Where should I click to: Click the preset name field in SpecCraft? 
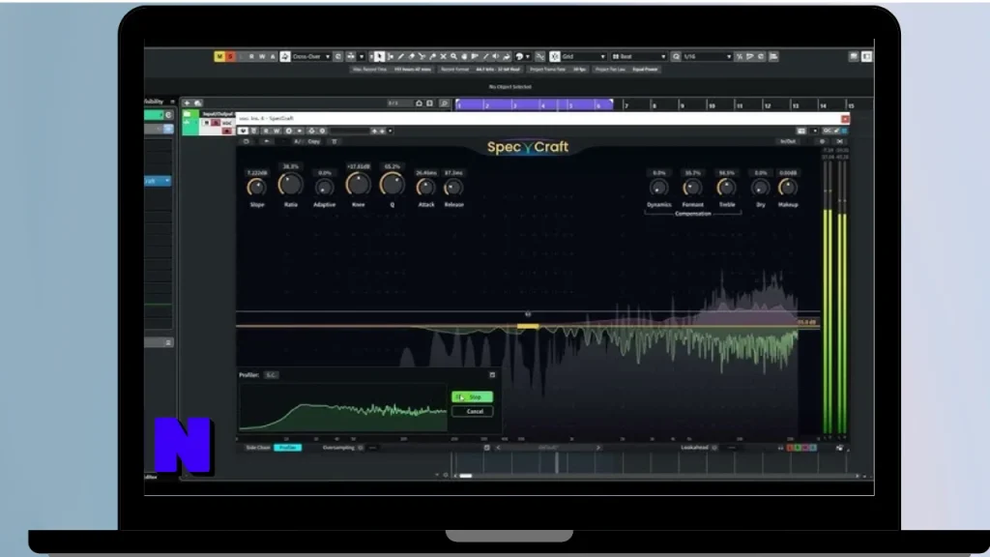click(x=547, y=448)
